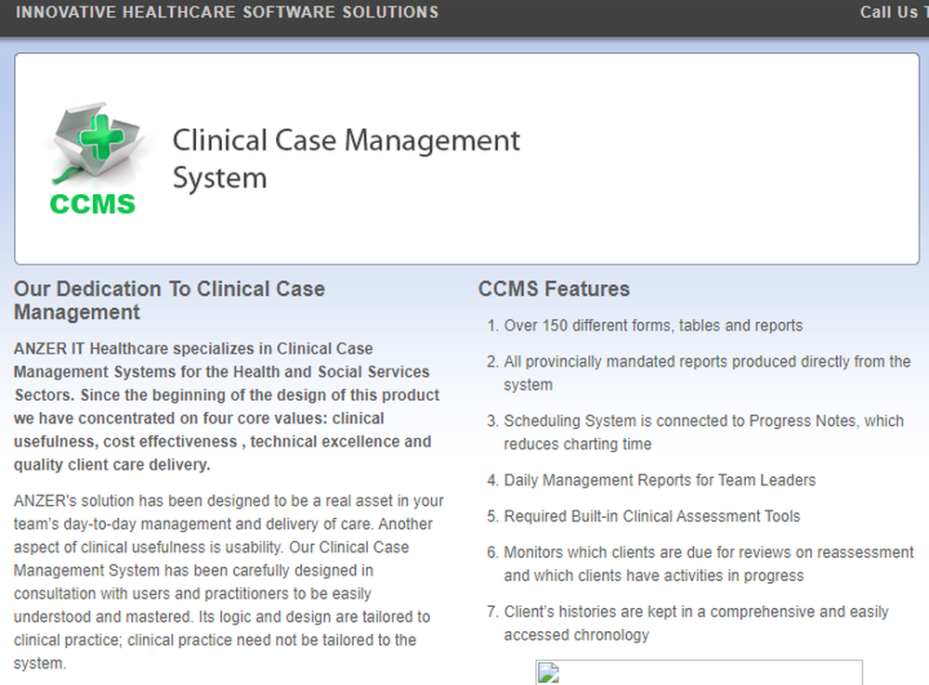The height and width of the screenshot is (685, 929).
Task: Select Our Dedication To Clinical Case Management heading
Action: 169,301
